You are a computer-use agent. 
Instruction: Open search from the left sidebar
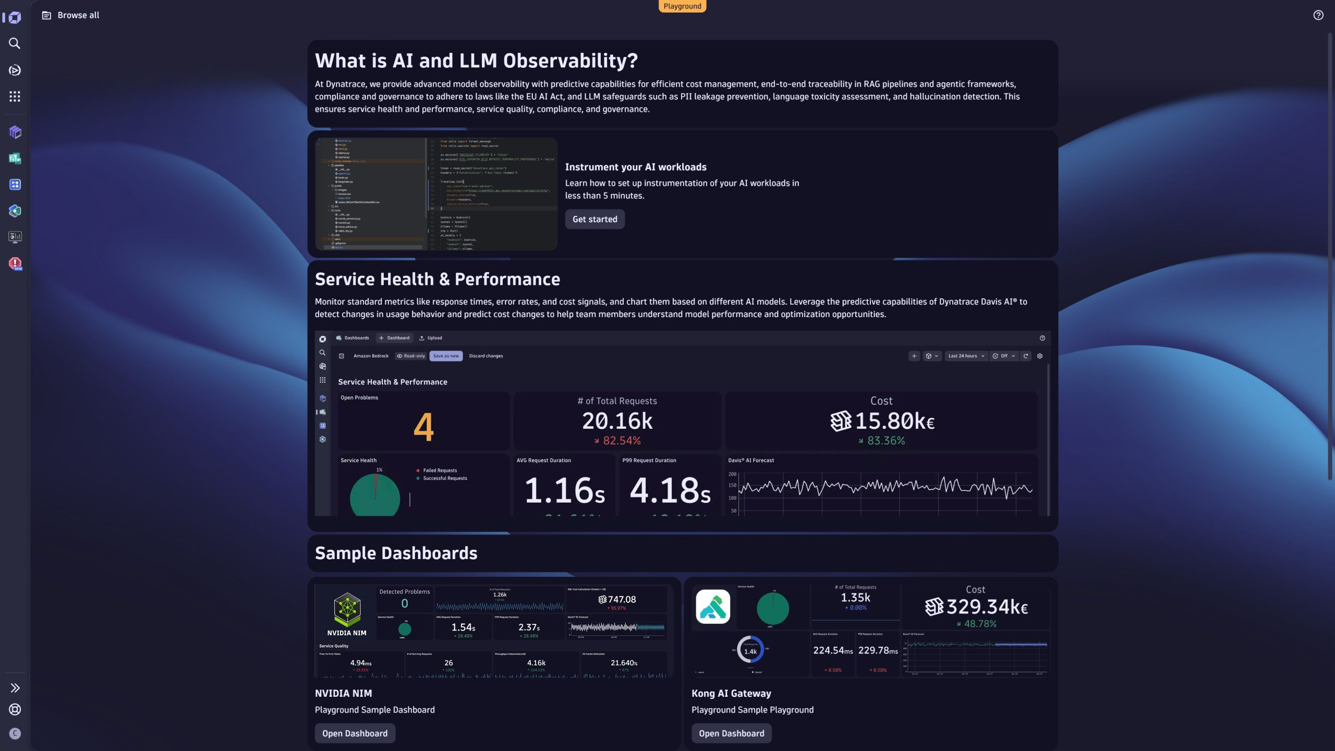tap(15, 44)
